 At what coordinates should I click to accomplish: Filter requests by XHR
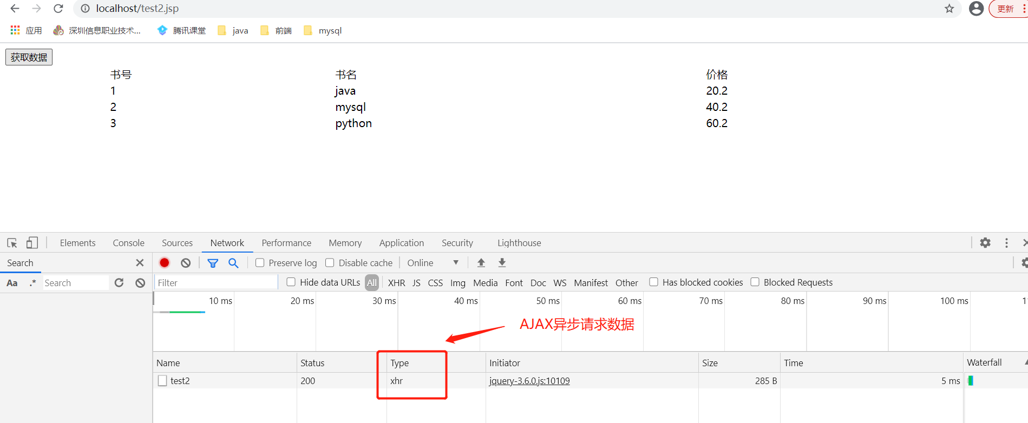[x=396, y=283]
